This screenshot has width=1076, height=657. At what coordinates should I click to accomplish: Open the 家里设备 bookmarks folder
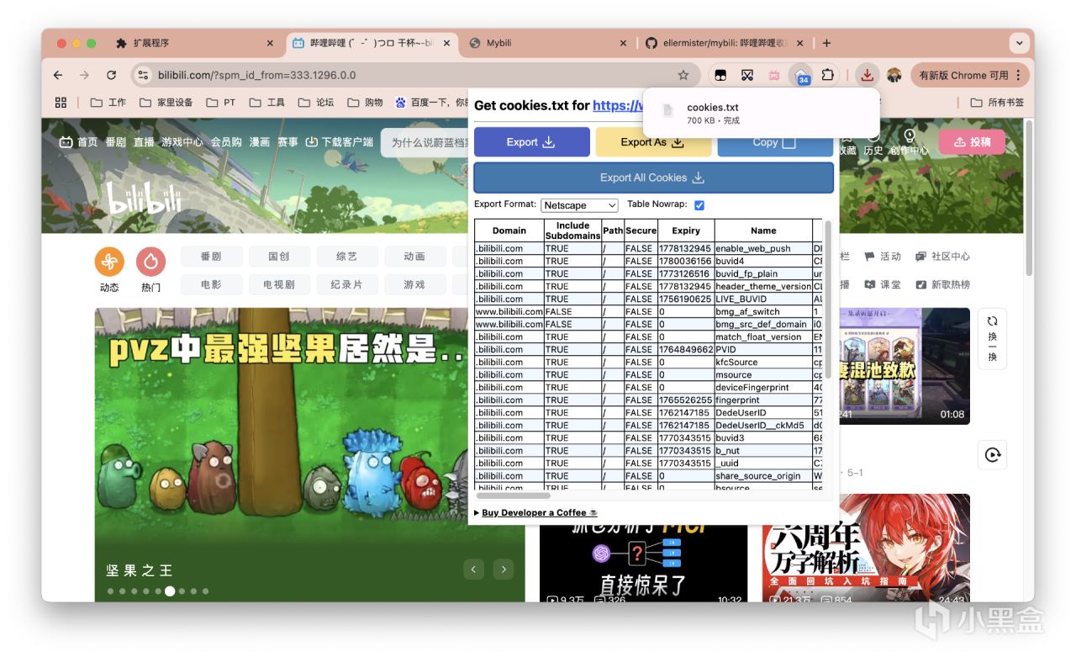click(x=166, y=103)
